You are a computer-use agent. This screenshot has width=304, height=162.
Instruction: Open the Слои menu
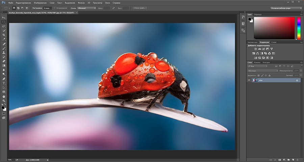point(52,3)
